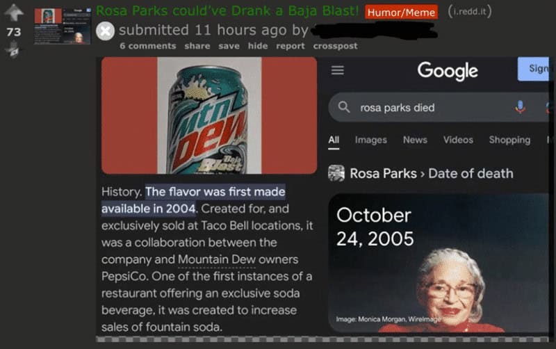Screen dimensions: 556x349
Task: Click the 'October 24, 2005' date text
Action: point(375,227)
